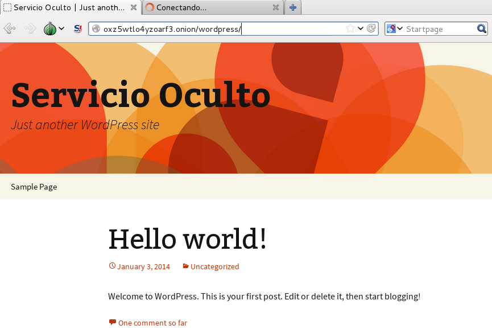Open the Hello world! post title
The width and height of the screenshot is (492, 329).
(187, 239)
